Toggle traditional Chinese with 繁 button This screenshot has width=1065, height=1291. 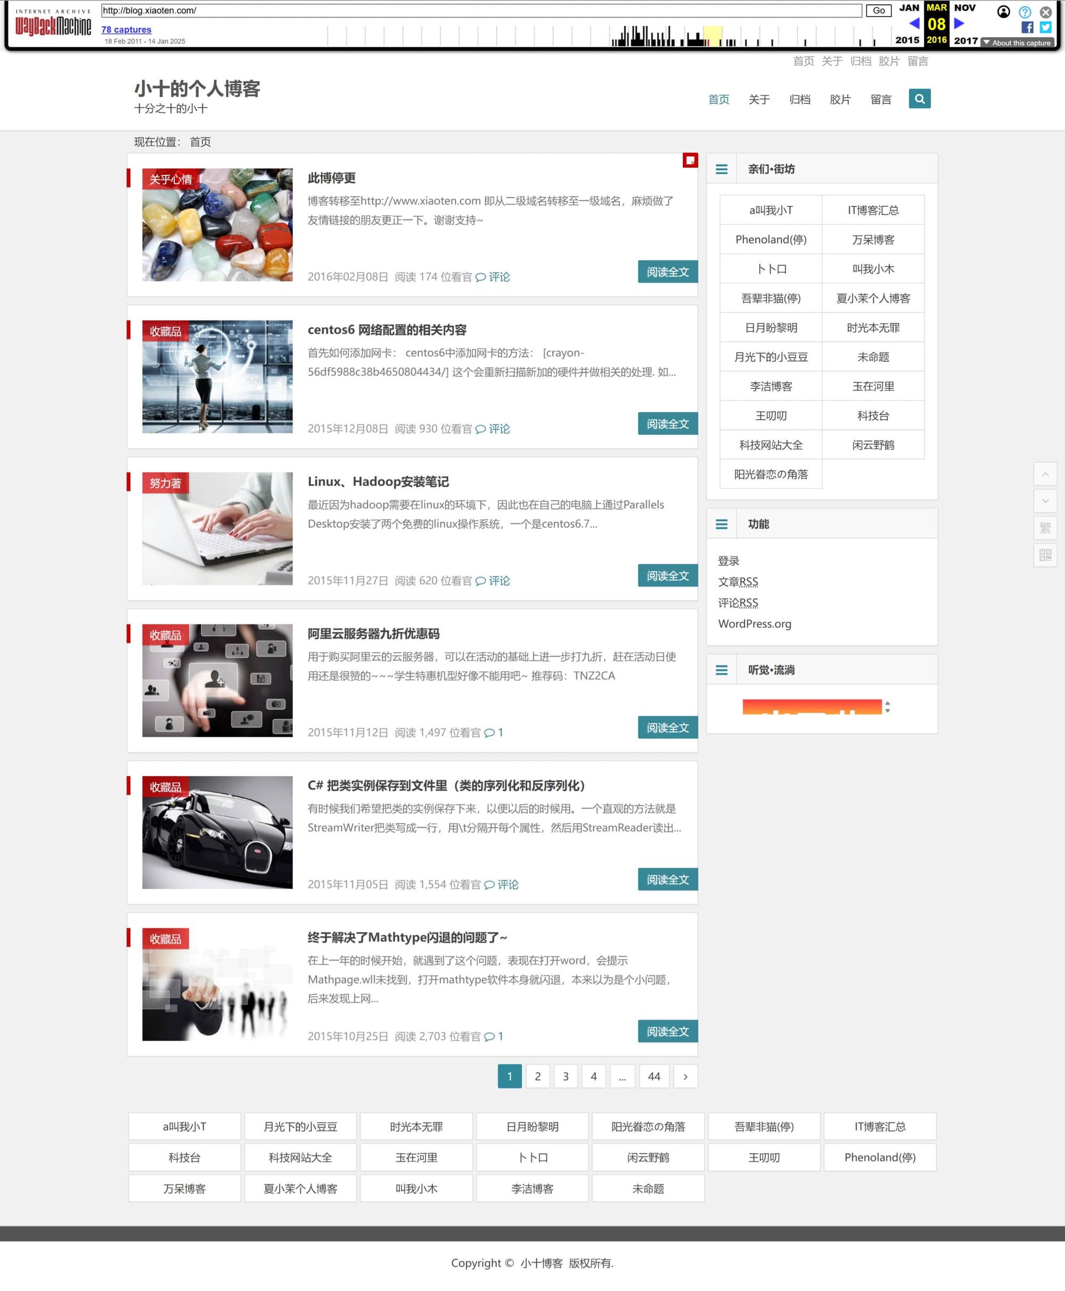tap(1045, 528)
